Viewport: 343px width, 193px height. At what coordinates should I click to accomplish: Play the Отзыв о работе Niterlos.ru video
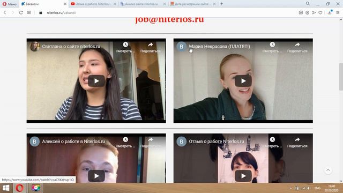pos(243,176)
